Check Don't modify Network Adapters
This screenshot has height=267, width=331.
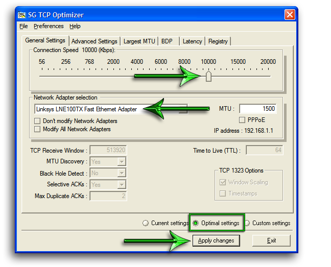click(x=37, y=121)
